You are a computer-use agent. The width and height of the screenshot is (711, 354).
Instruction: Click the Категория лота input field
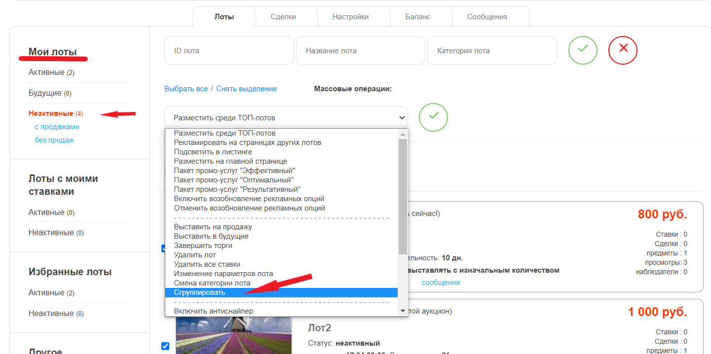[x=492, y=50]
